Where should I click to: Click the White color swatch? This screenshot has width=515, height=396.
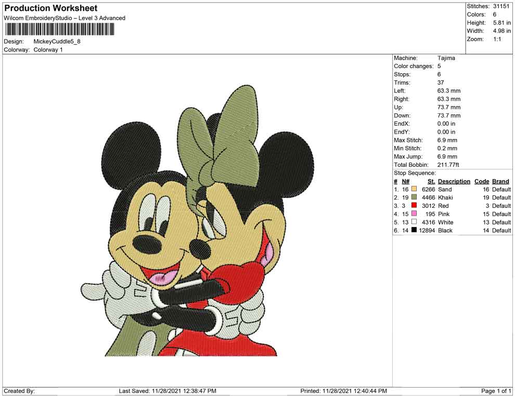click(x=414, y=222)
